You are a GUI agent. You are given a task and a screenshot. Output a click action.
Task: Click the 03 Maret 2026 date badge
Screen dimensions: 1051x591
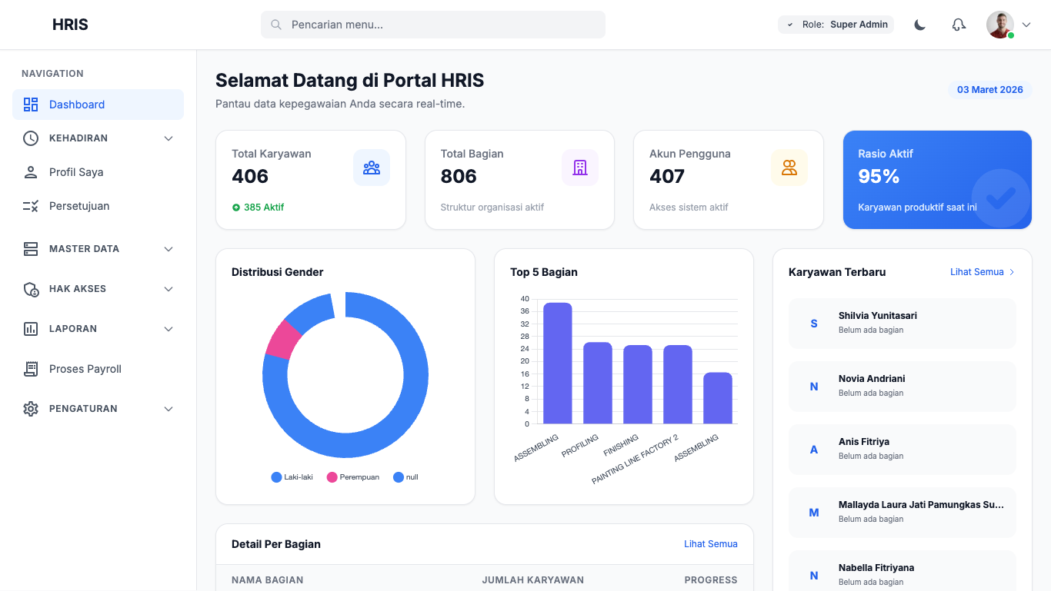pos(990,90)
